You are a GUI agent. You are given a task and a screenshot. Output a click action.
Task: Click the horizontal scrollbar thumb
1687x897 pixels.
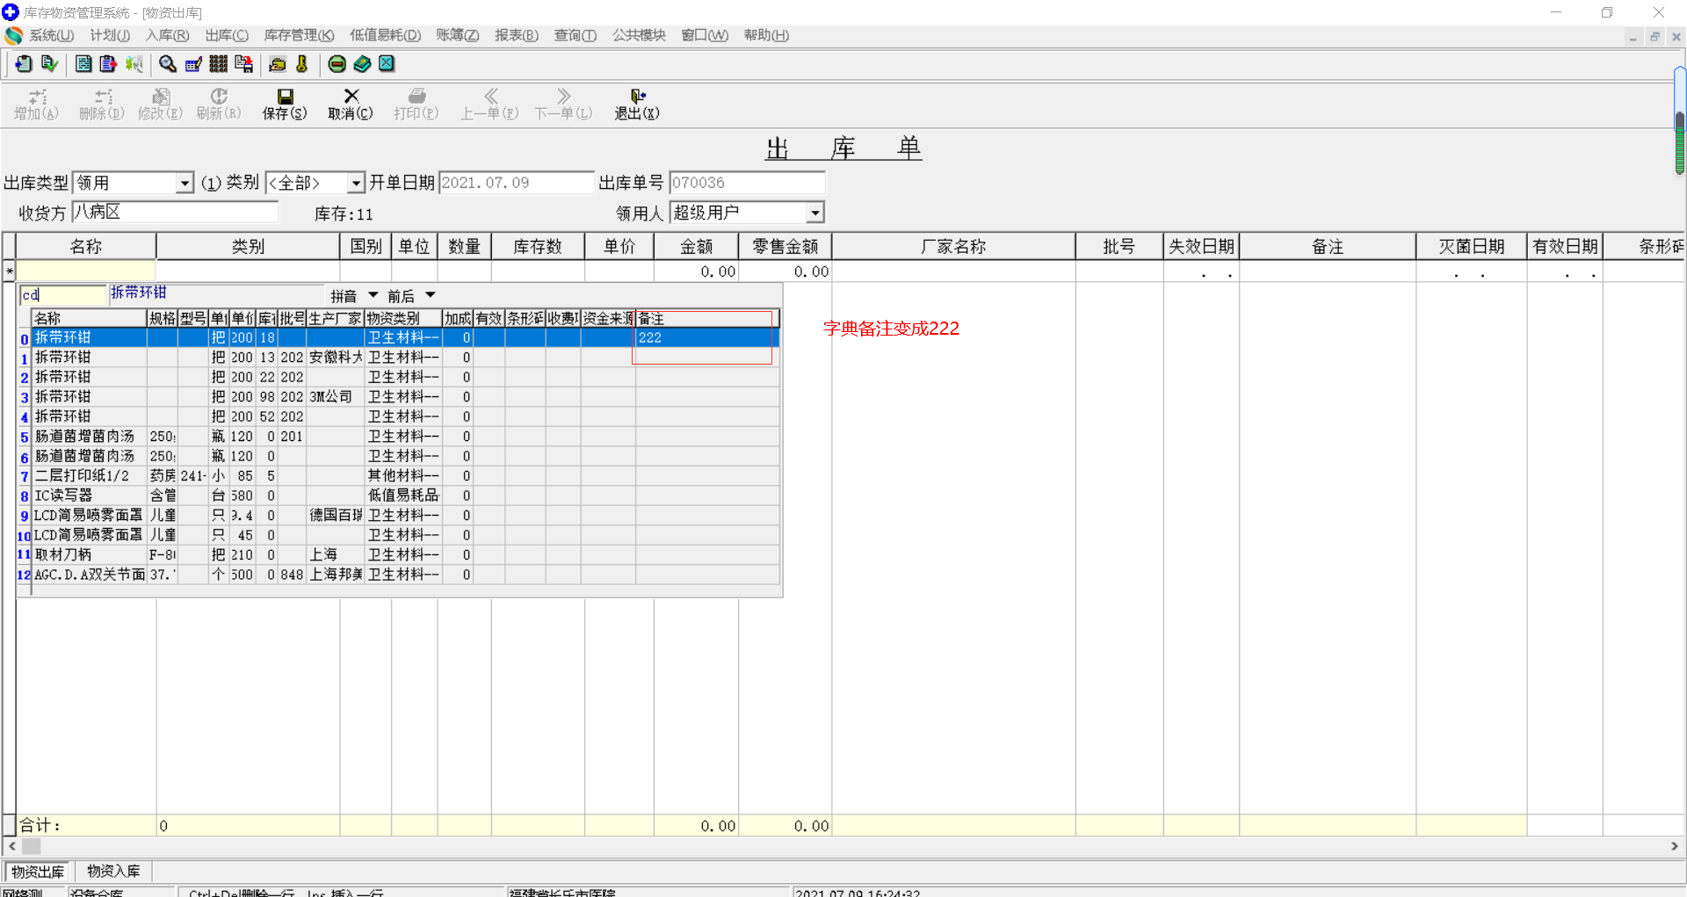click(32, 846)
